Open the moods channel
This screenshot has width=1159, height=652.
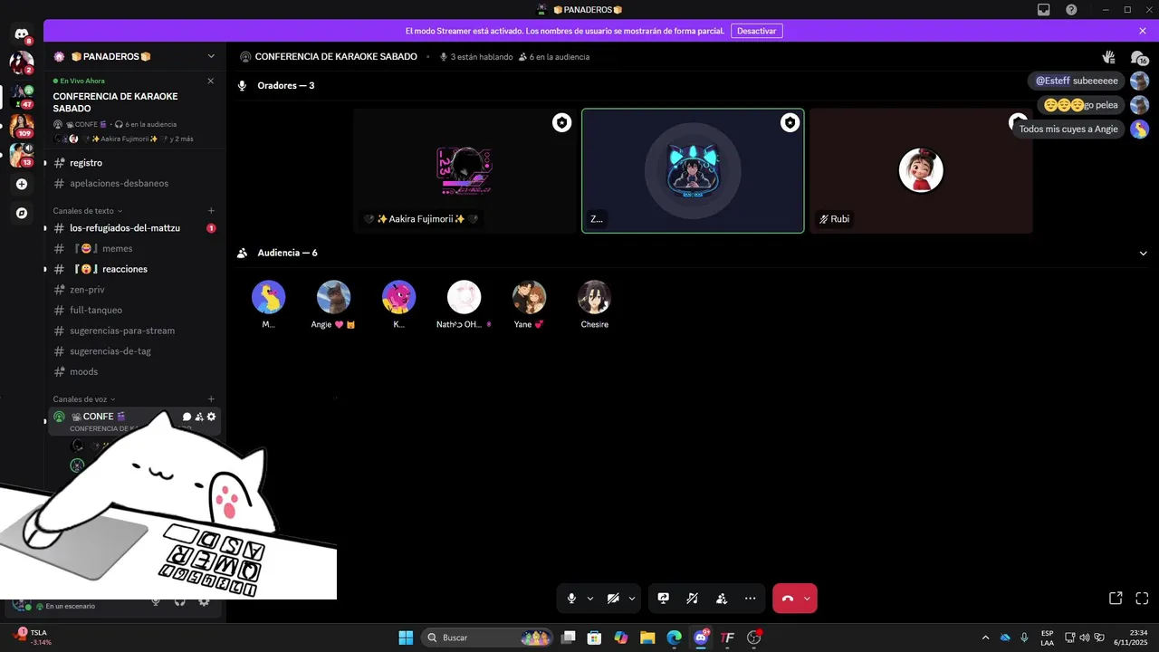coord(135,371)
